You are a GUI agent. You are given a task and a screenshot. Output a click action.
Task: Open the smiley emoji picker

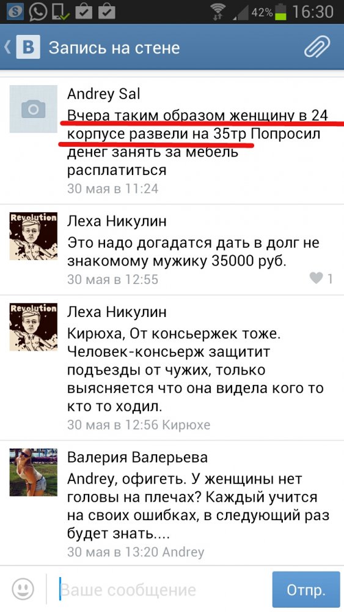23,589
